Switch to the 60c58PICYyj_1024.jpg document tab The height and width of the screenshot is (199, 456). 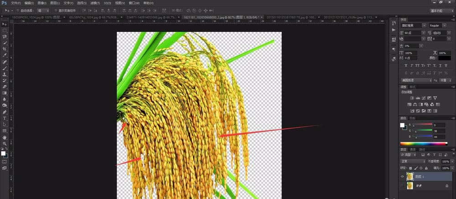click(x=87, y=17)
